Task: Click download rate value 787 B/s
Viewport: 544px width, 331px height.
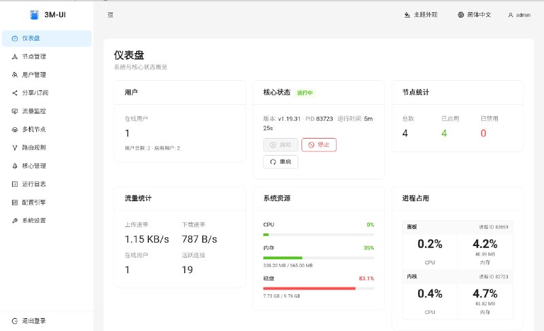Action: [199, 239]
